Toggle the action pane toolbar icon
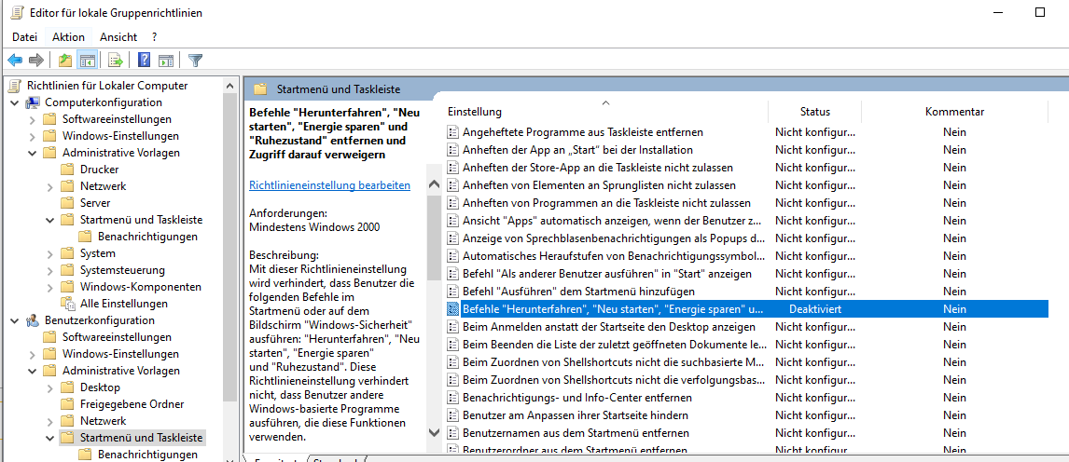The height and width of the screenshot is (462, 1069). pyautogui.click(x=166, y=61)
